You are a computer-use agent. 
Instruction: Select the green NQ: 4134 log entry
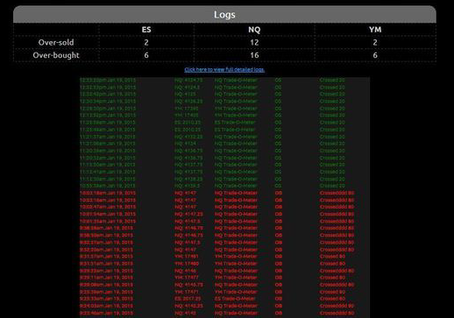[213, 144]
